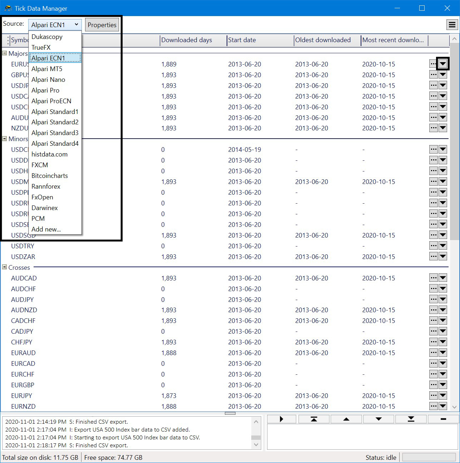Click the ellipsis button on the USDTRY row
Image resolution: width=460 pixels, height=463 pixels.
434,246
